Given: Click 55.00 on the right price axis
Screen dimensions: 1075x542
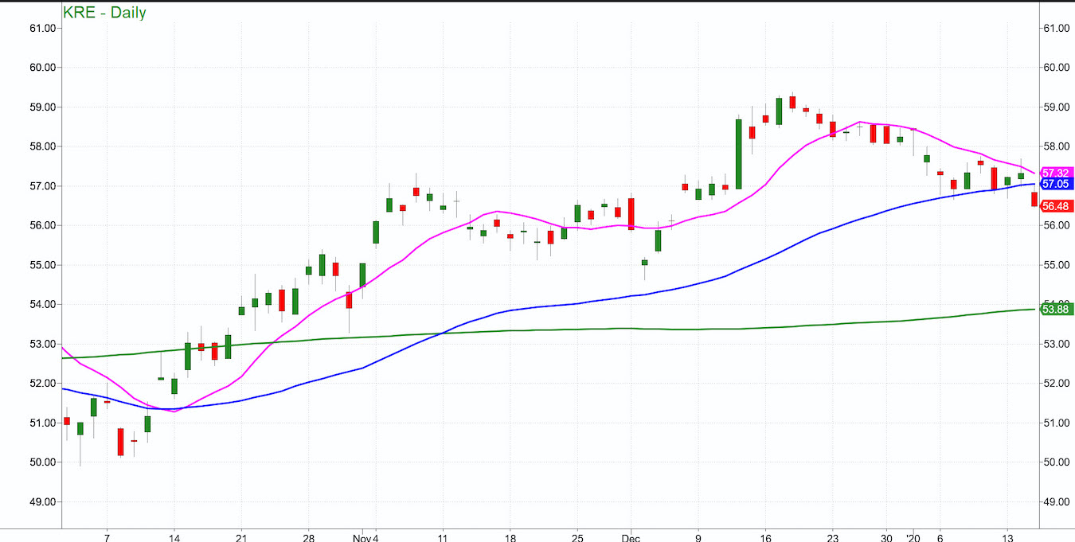Looking at the screenshot, I should pyautogui.click(x=1057, y=265).
